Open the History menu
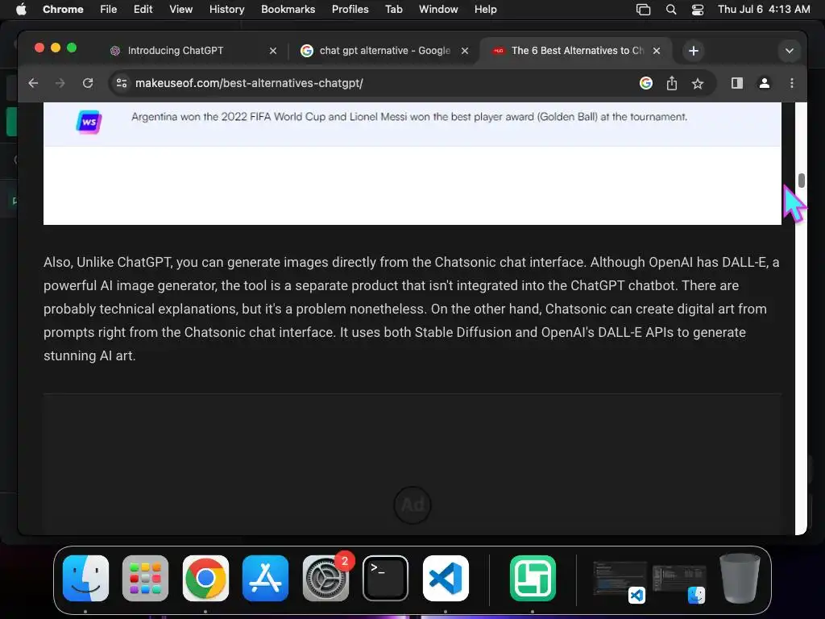 pyautogui.click(x=226, y=9)
